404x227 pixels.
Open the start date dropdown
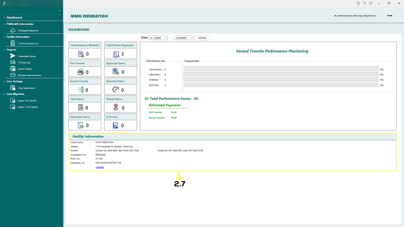[166, 38]
